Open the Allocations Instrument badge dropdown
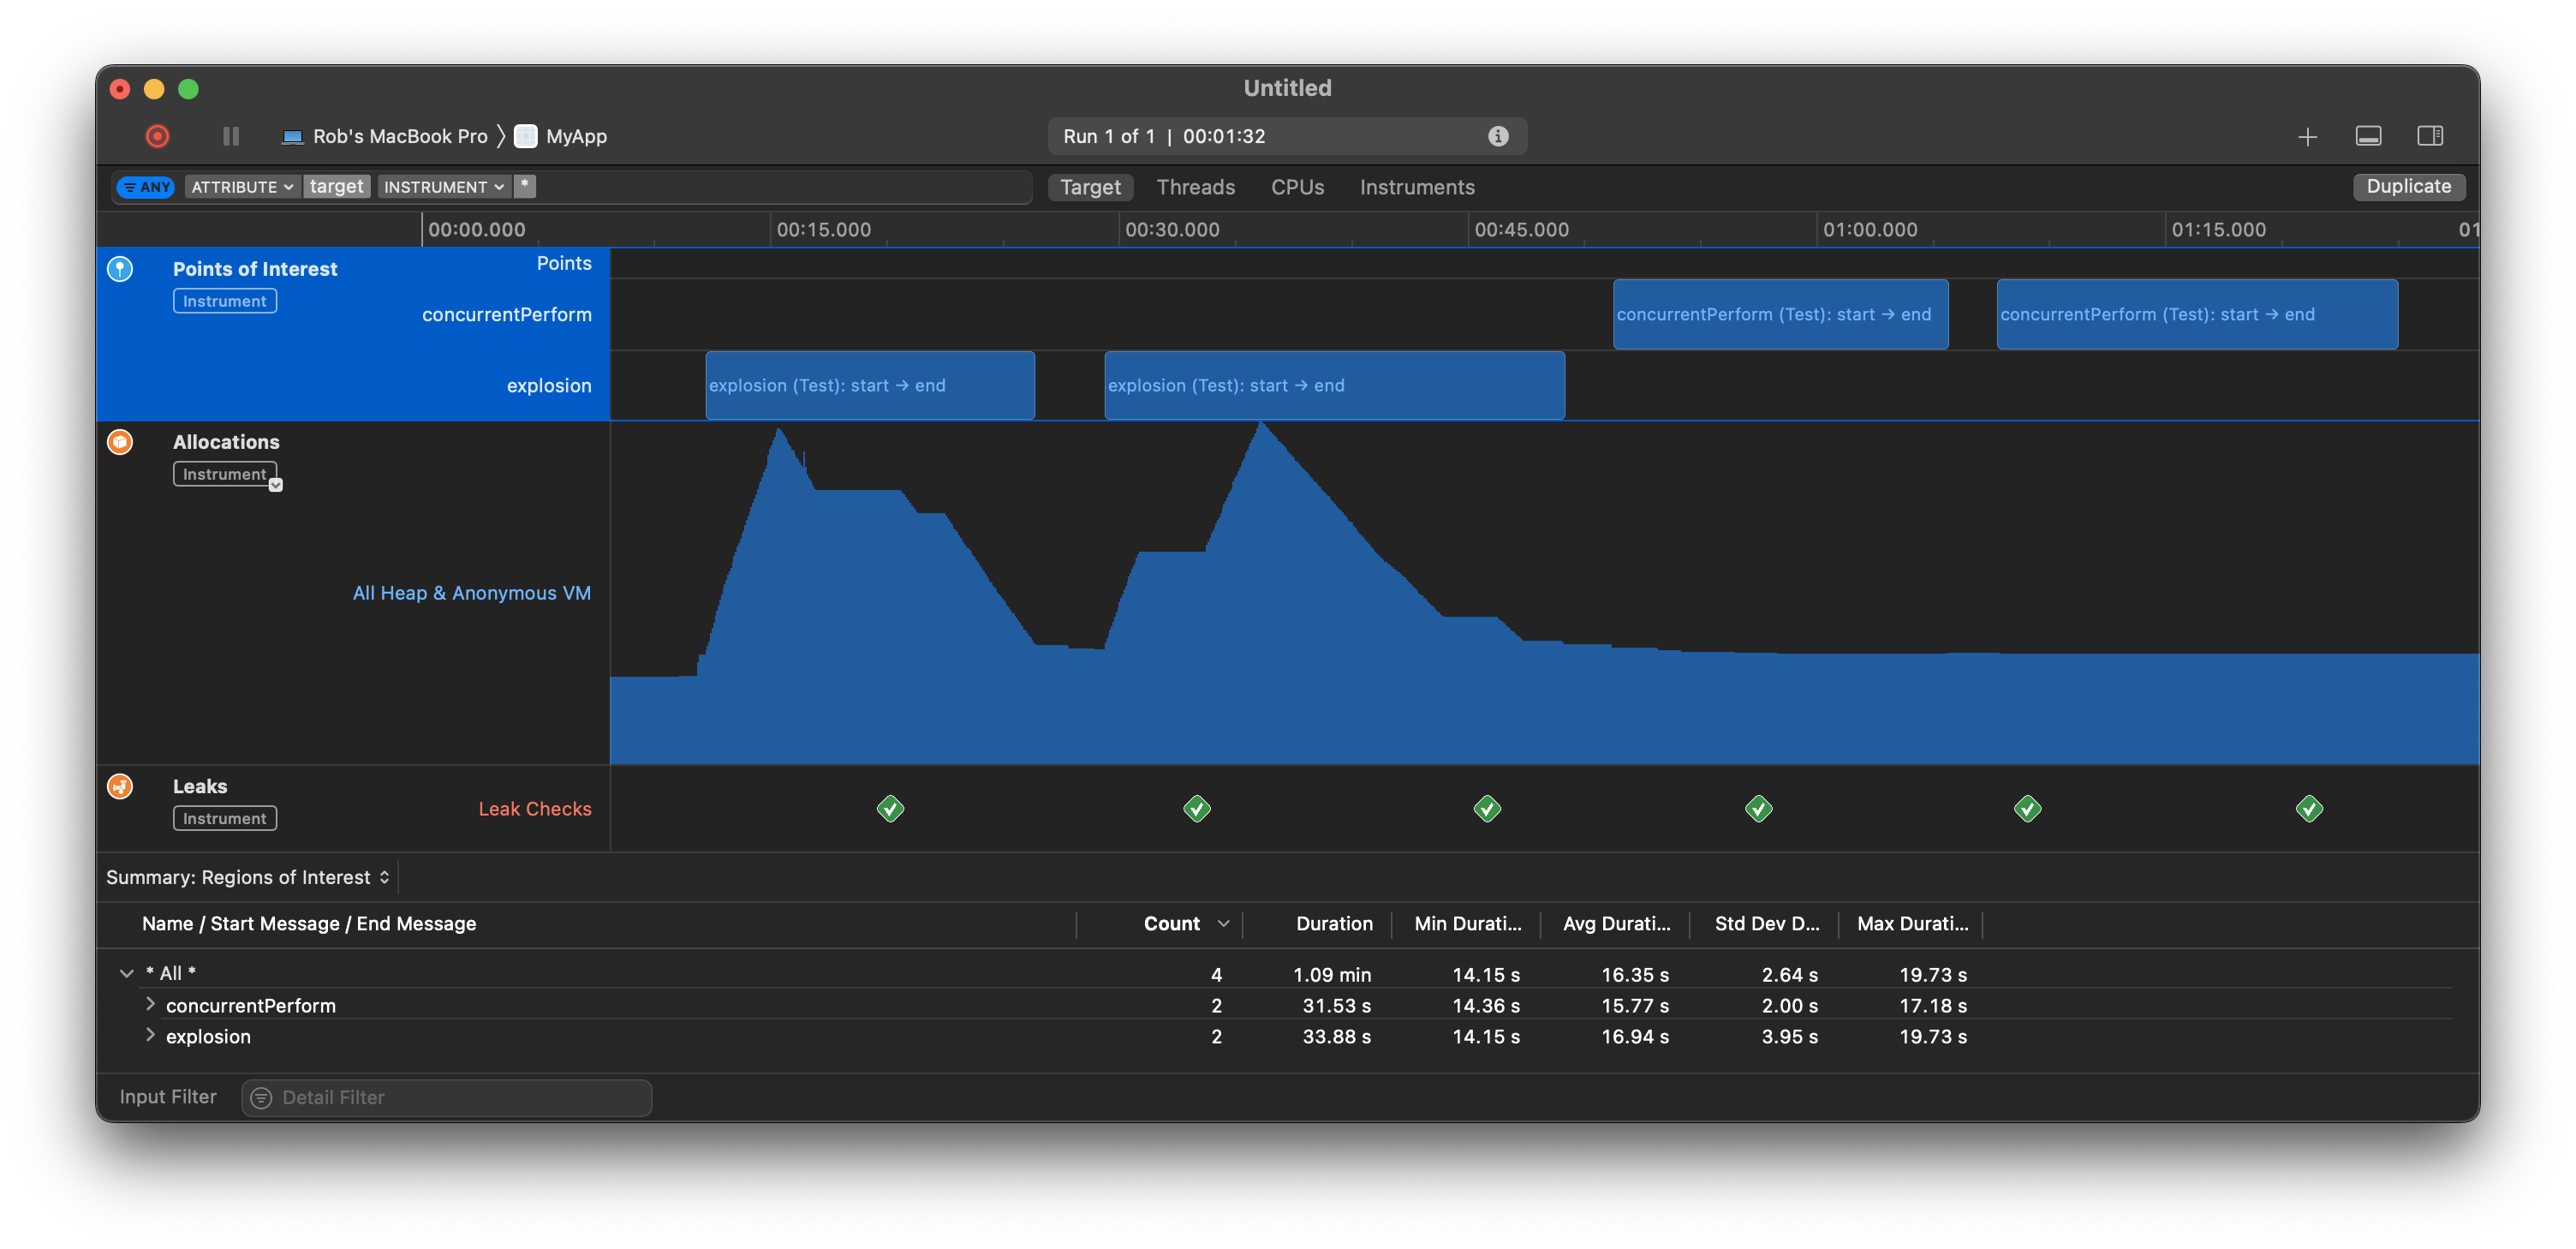2576x1249 pixels. (276, 485)
